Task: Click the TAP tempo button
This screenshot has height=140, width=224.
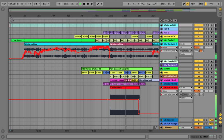Action: (4, 4)
